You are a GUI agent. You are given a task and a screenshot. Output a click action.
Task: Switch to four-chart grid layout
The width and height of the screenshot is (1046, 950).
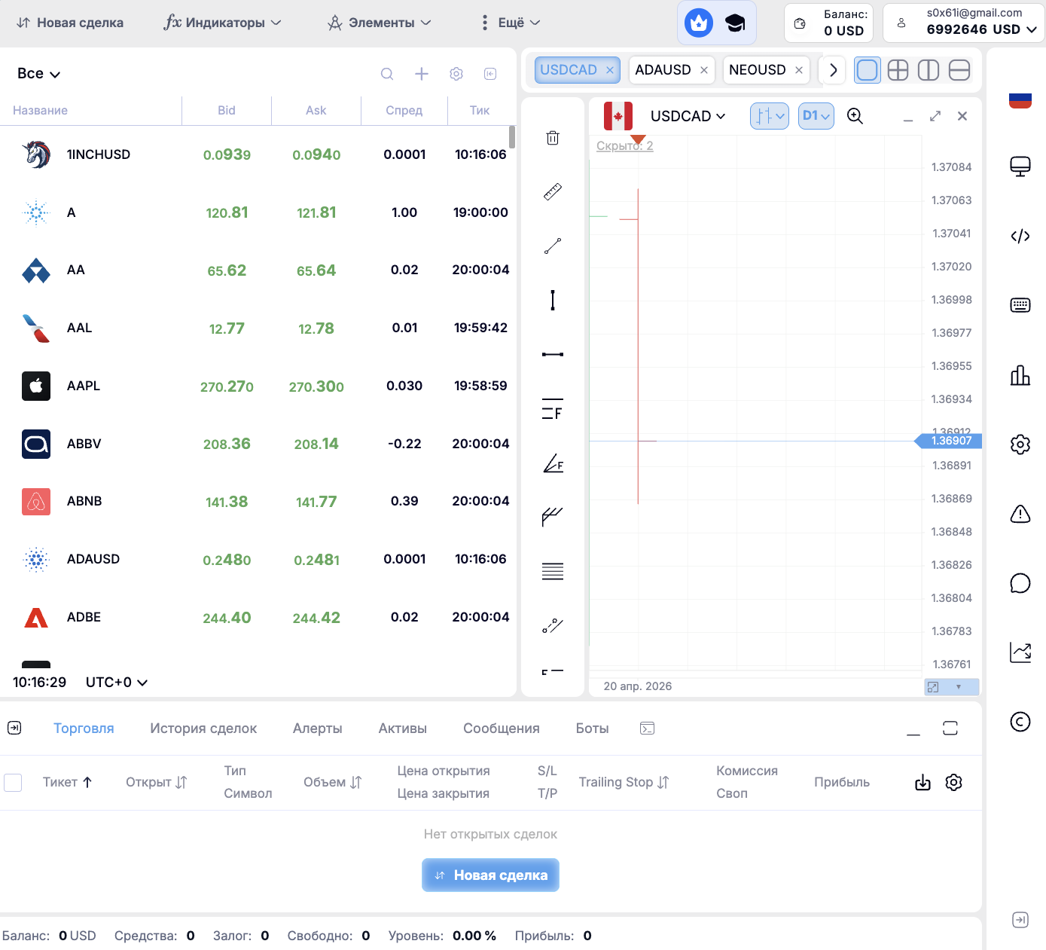pos(898,70)
